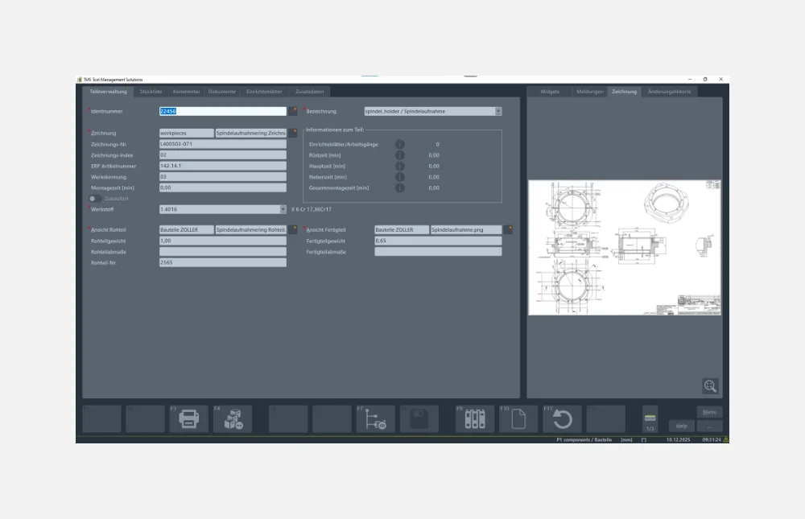Image resolution: width=805 pixels, height=519 pixels.
Task: Click info icon next to Hauptzeit [min]
Action: pos(399,166)
